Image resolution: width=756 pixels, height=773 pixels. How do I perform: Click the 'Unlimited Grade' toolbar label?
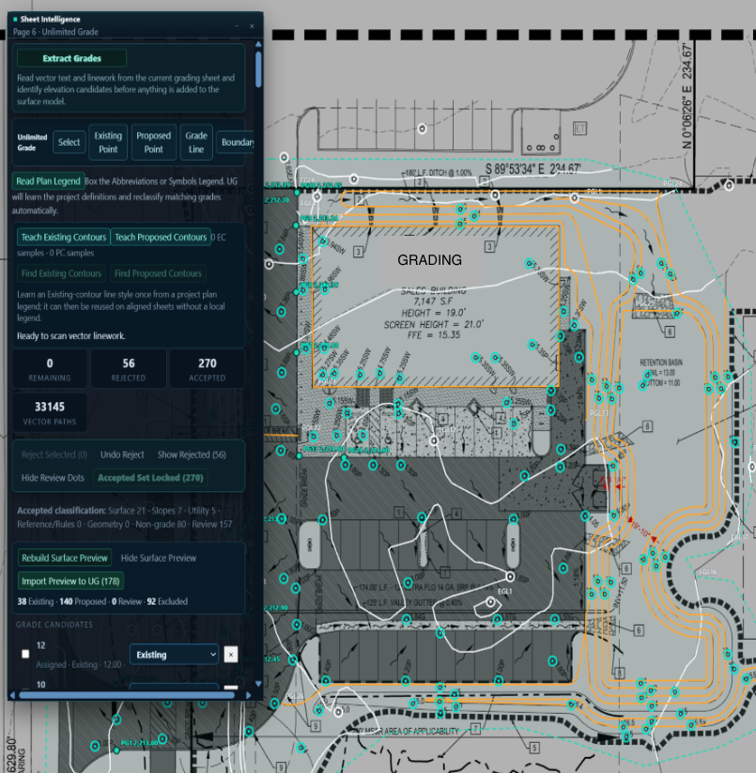pos(33,142)
